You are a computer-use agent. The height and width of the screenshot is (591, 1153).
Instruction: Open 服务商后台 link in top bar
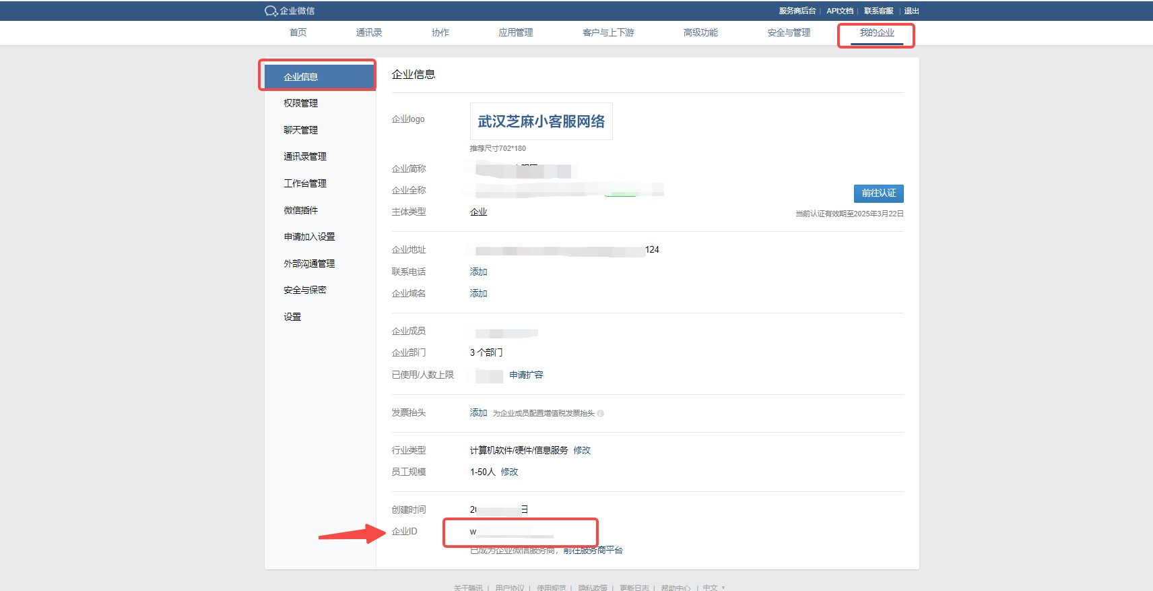797,11
